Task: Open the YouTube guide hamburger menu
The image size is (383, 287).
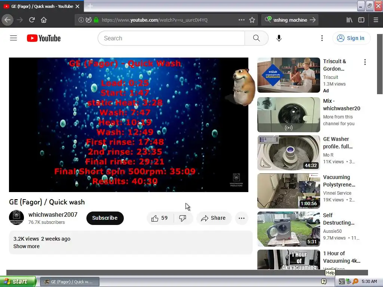Action: (x=13, y=38)
